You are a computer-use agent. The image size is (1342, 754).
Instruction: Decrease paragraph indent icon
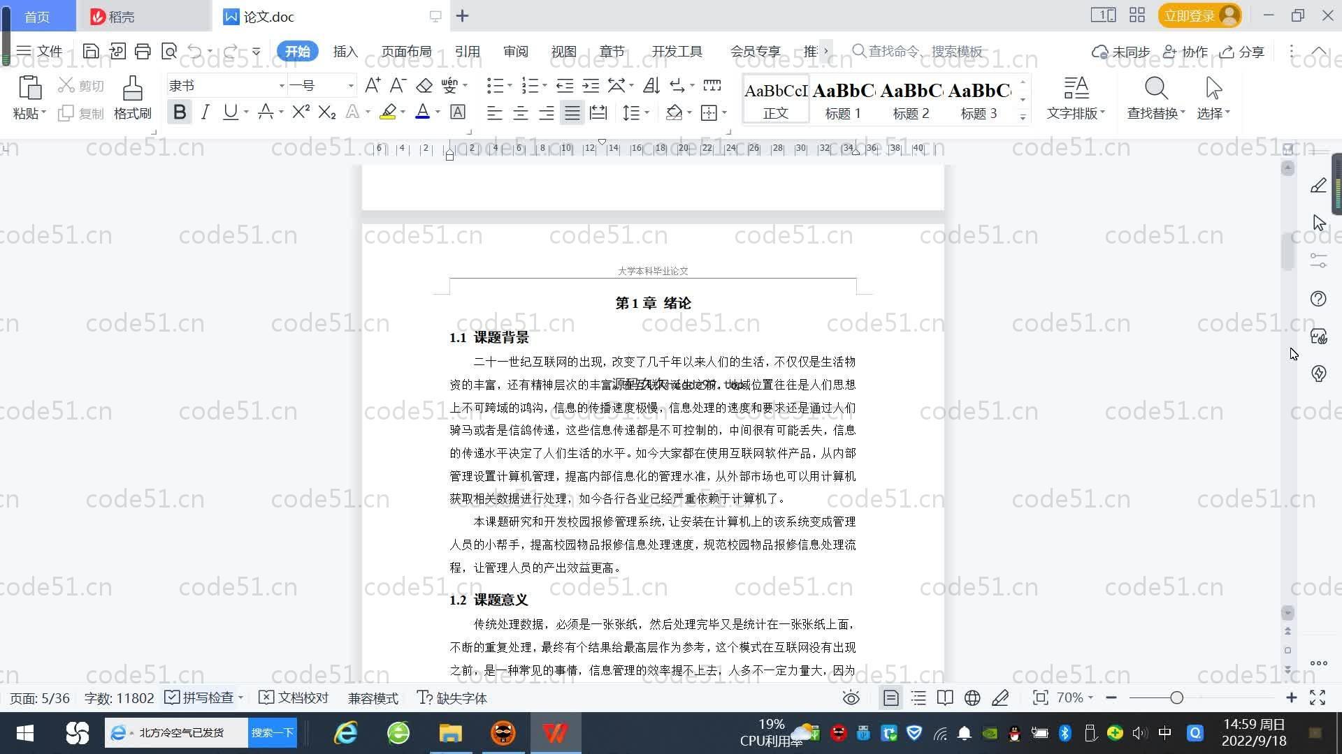pos(565,85)
